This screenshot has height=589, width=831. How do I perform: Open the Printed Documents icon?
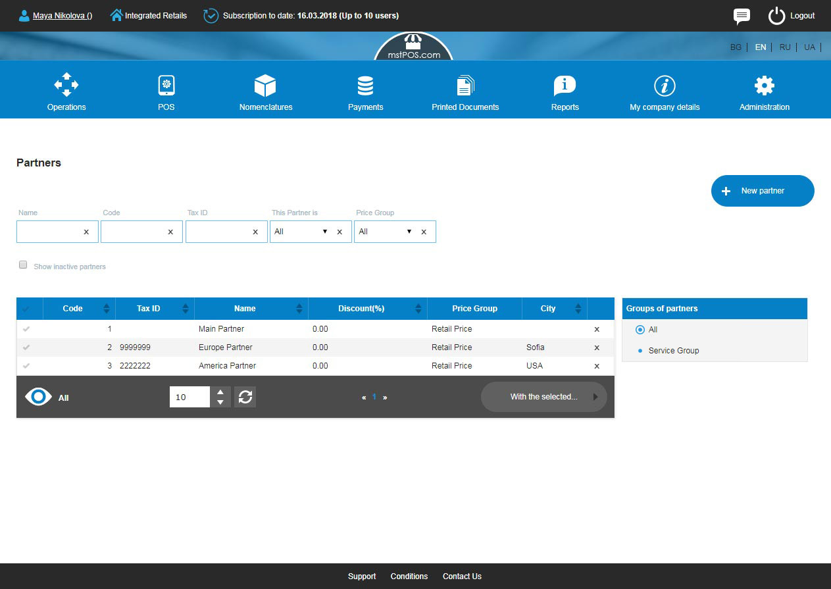465,86
